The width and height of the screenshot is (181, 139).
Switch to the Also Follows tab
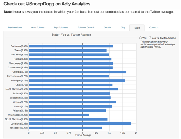38,27
